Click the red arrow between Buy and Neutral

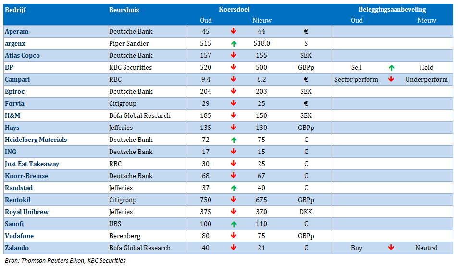click(391, 247)
